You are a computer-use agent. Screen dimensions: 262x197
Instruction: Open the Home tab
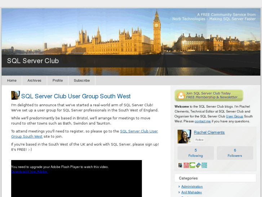(x=12, y=81)
